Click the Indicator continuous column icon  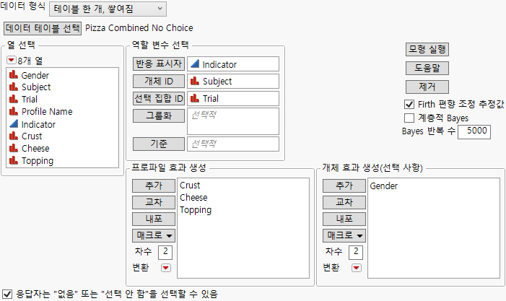tap(14, 124)
